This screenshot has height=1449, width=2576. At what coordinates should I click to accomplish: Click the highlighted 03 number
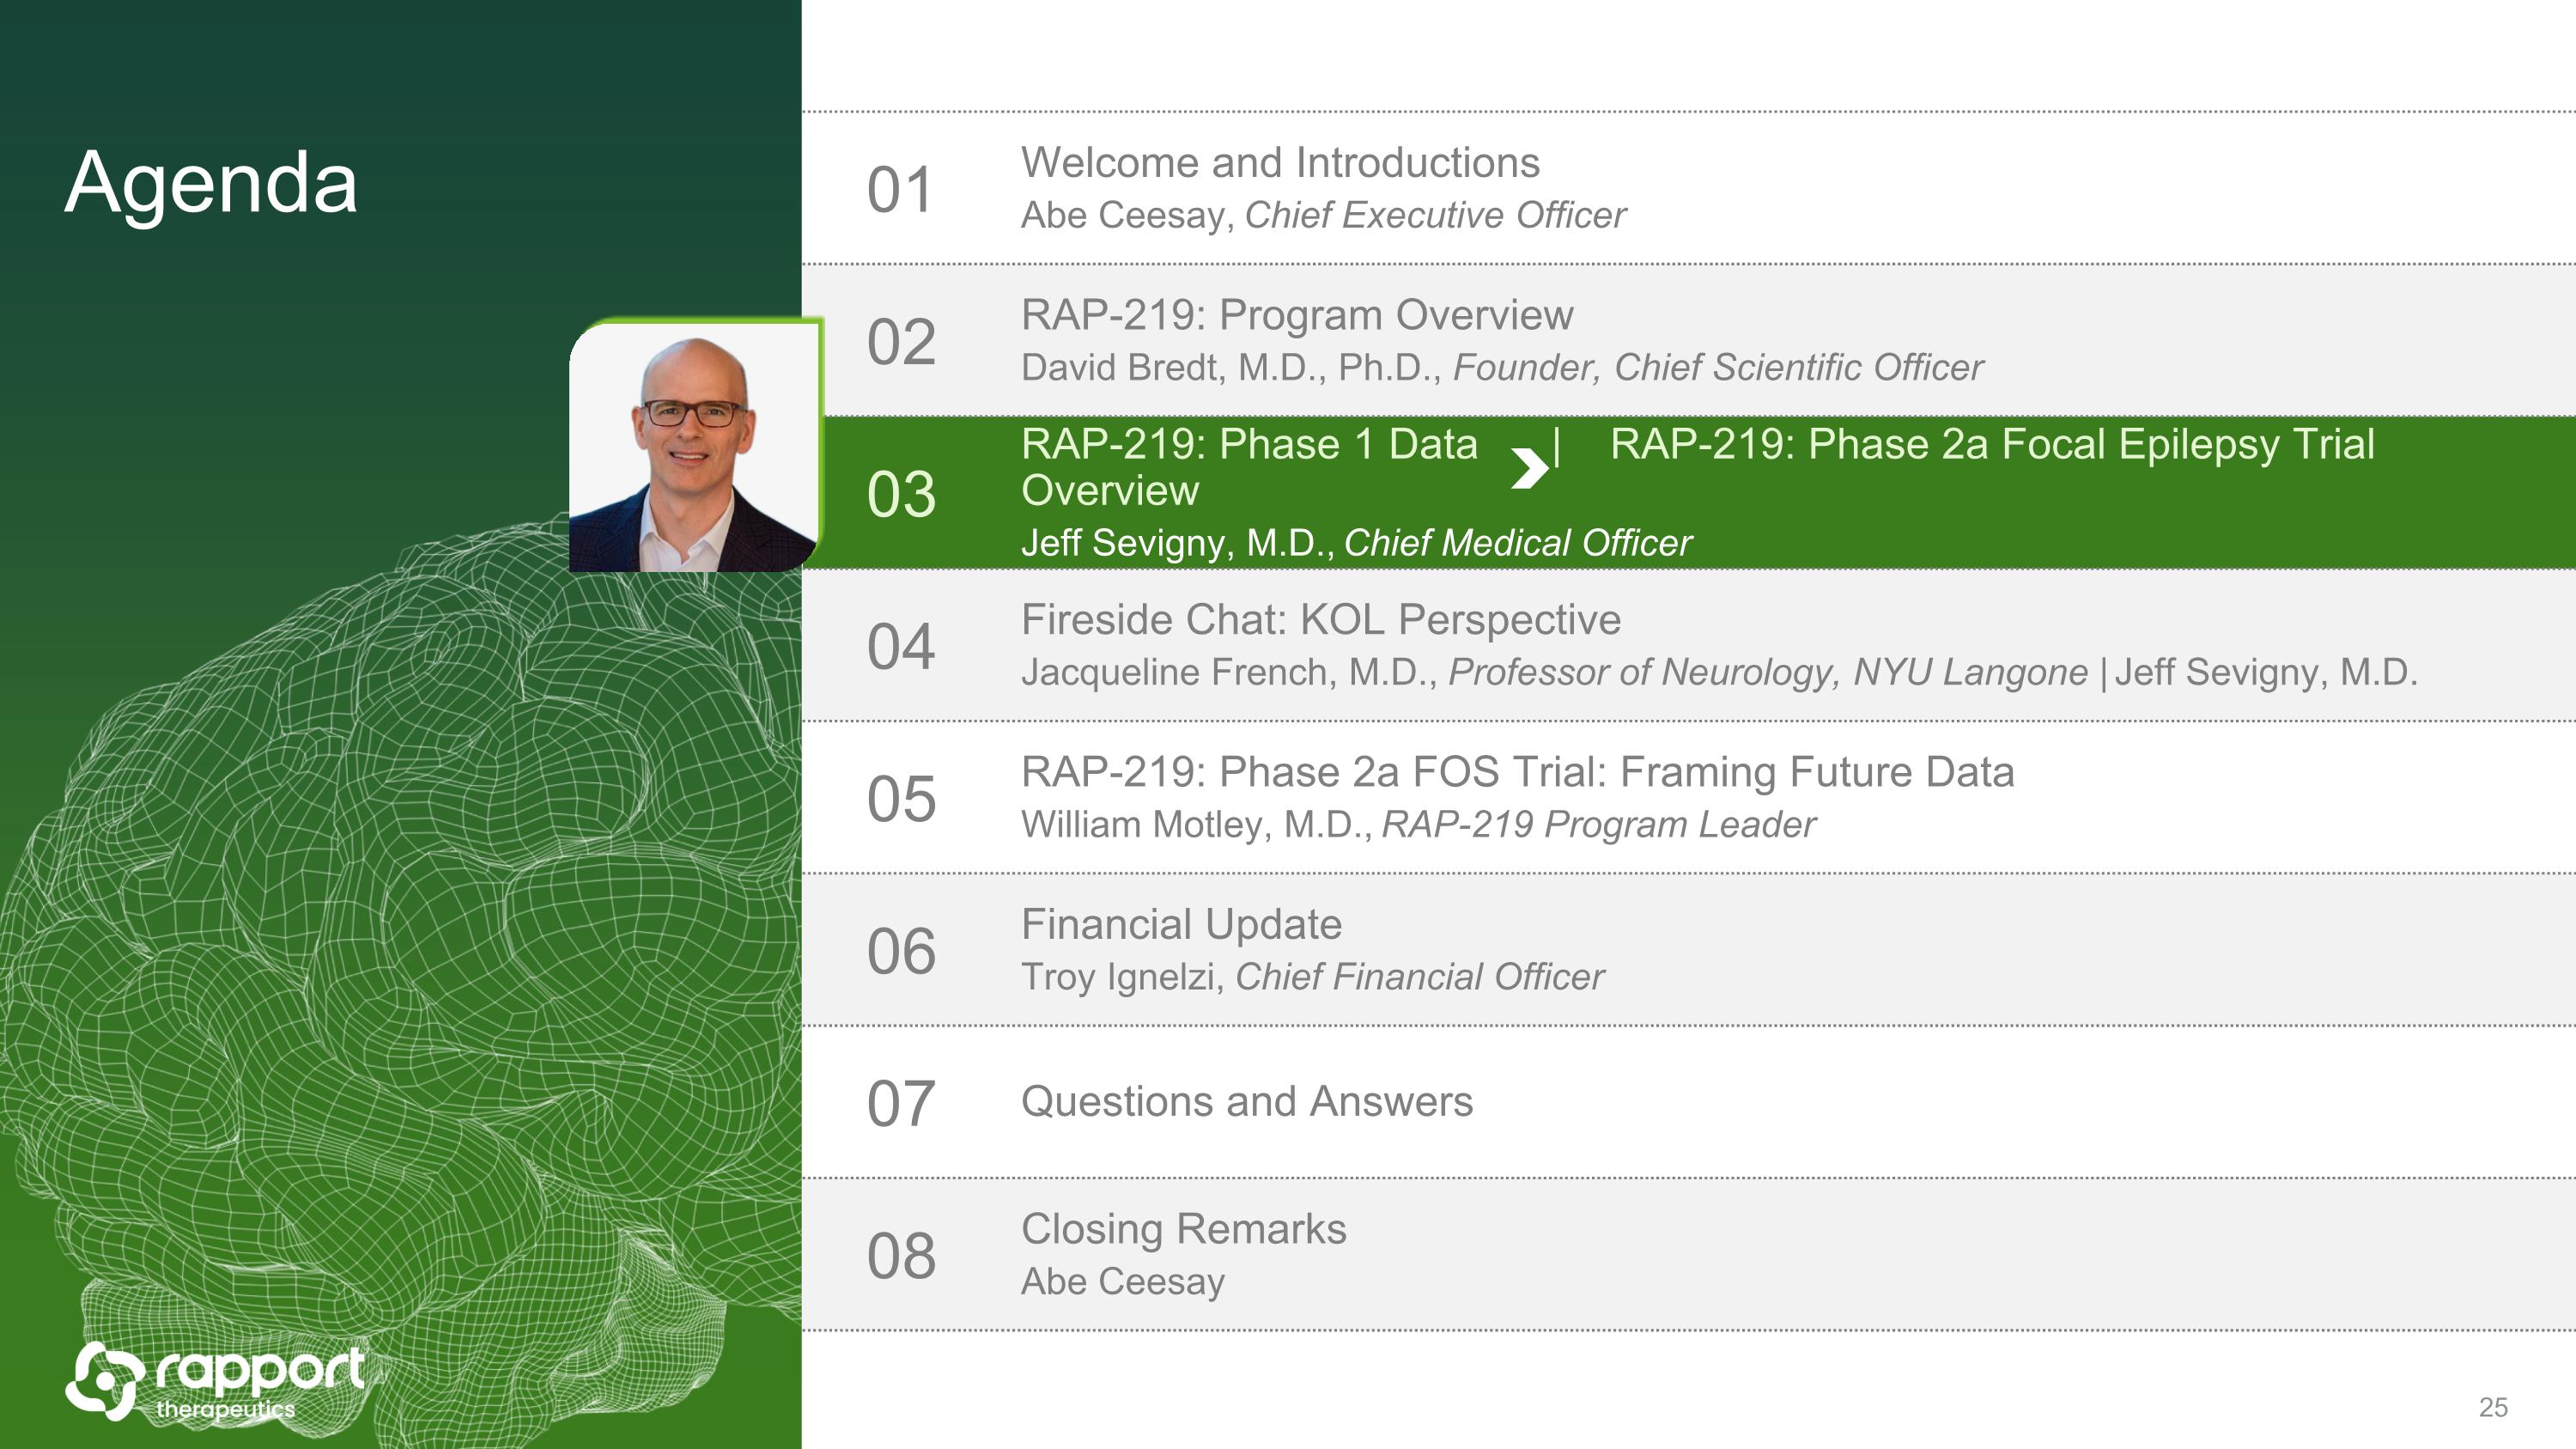pos(900,494)
